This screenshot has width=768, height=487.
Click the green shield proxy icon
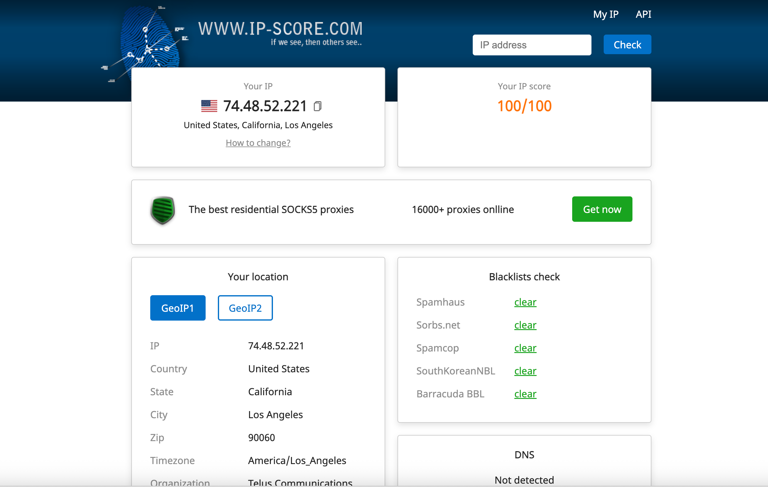(x=163, y=210)
